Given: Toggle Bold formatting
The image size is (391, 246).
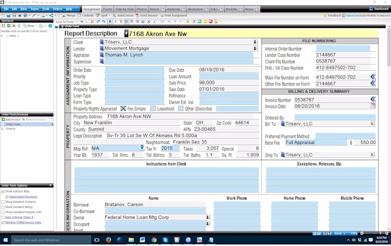Looking at the screenshot, I should pyautogui.click(x=110, y=22).
